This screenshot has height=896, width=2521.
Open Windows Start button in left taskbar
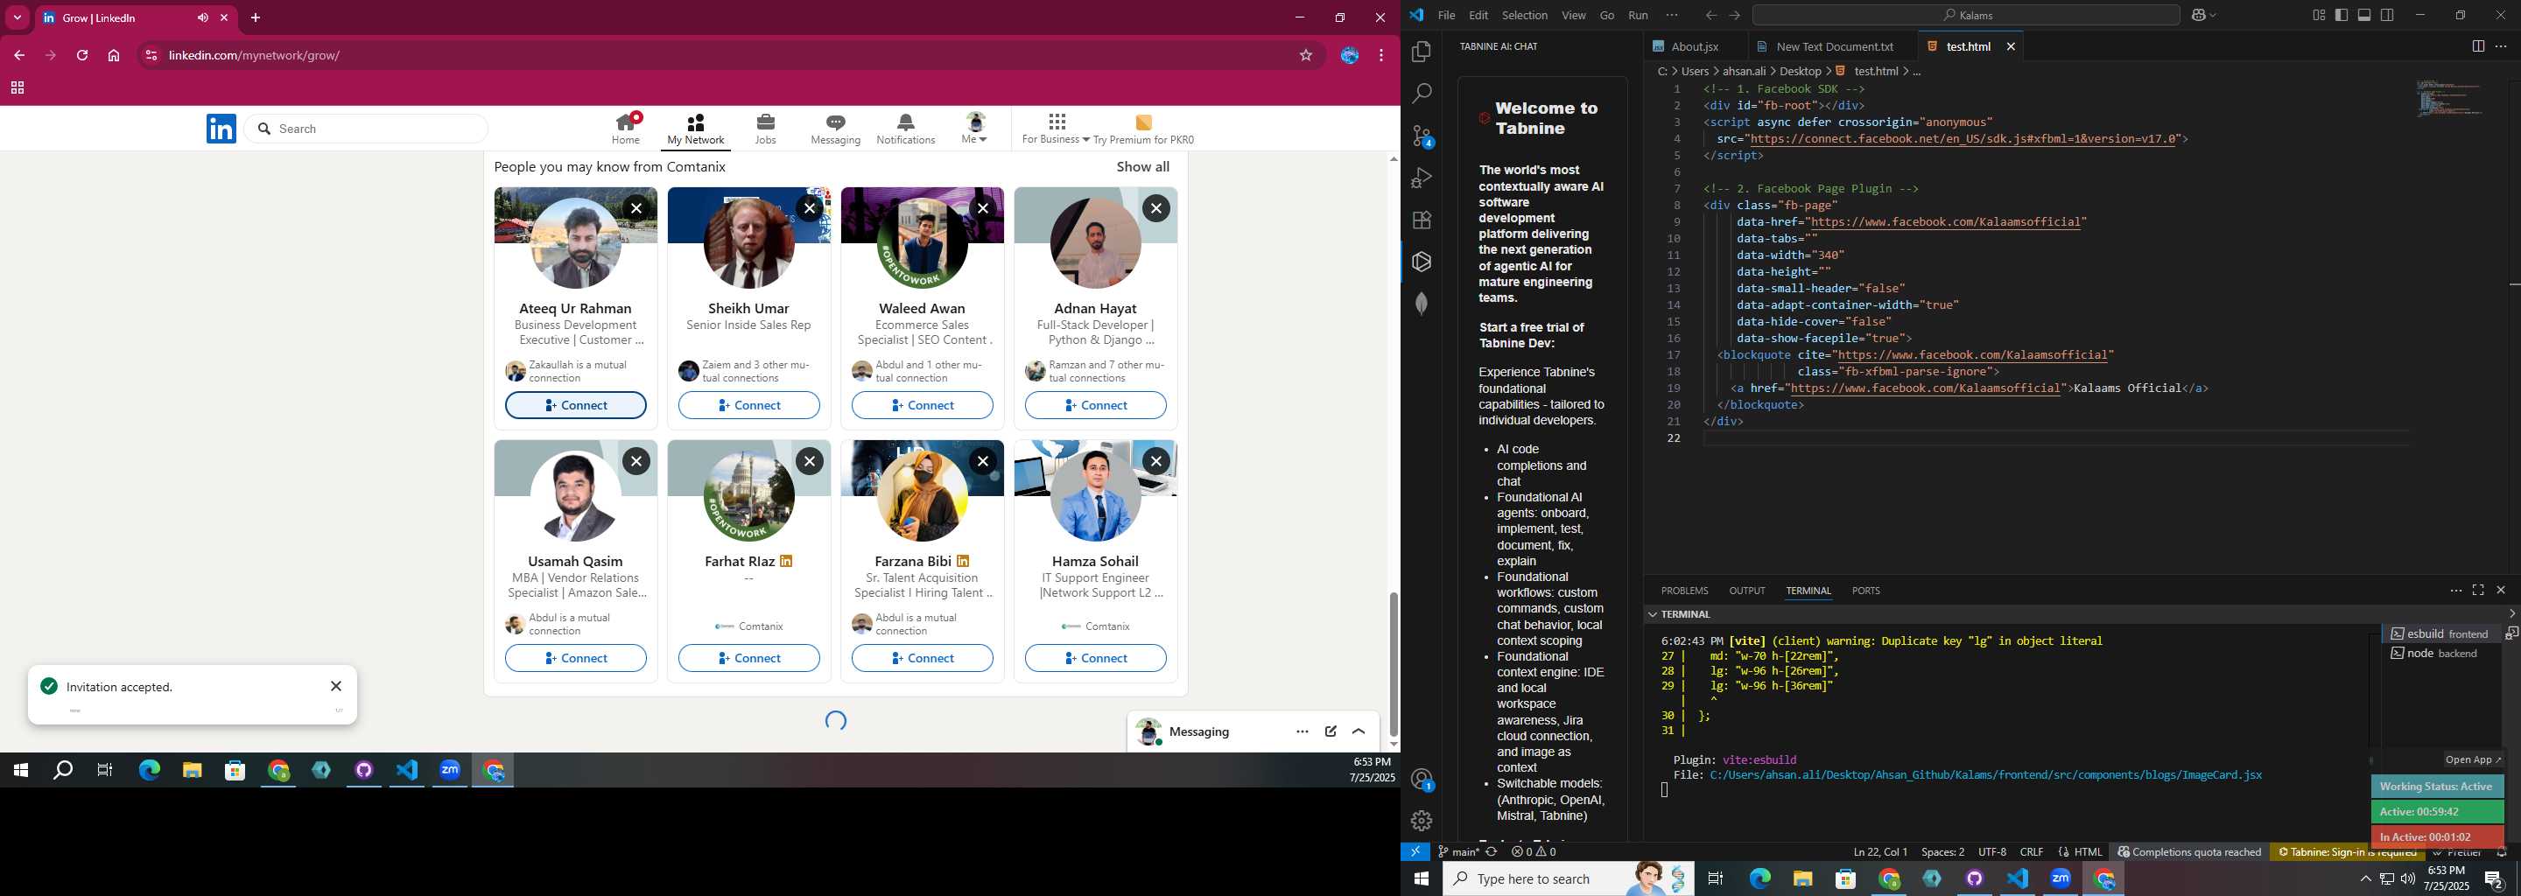click(20, 770)
